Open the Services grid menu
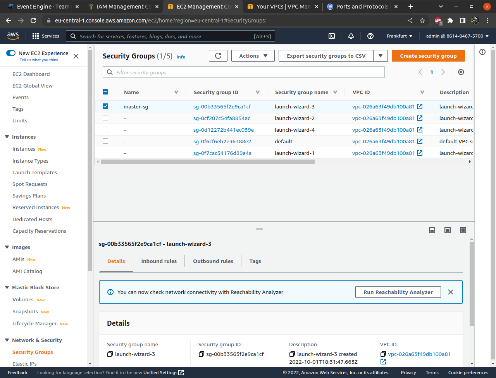The image size is (496, 378). (x=46, y=36)
